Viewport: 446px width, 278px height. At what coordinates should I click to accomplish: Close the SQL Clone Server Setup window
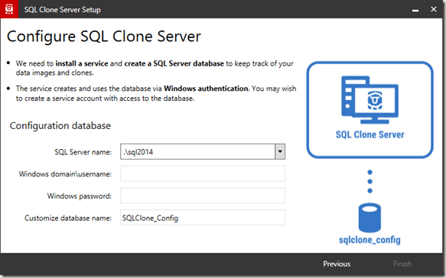click(x=434, y=9)
